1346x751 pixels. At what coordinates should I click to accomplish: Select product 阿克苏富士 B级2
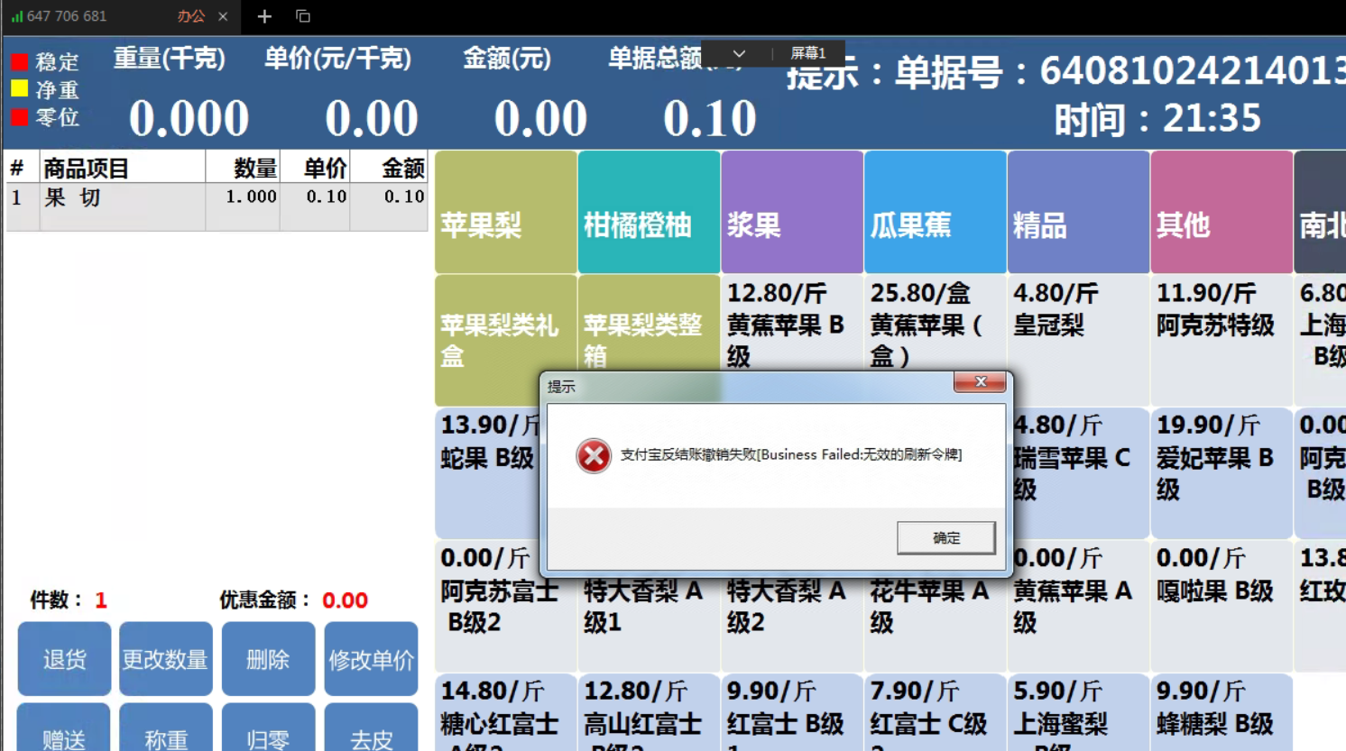506,607
